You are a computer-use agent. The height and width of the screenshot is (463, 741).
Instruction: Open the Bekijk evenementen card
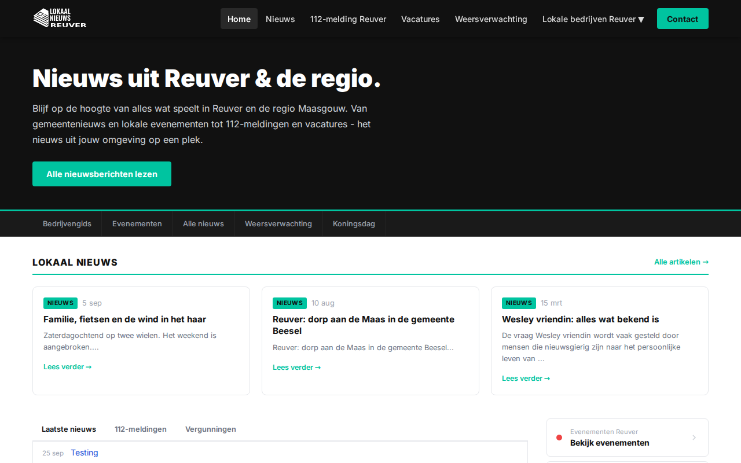(x=628, y=438)
